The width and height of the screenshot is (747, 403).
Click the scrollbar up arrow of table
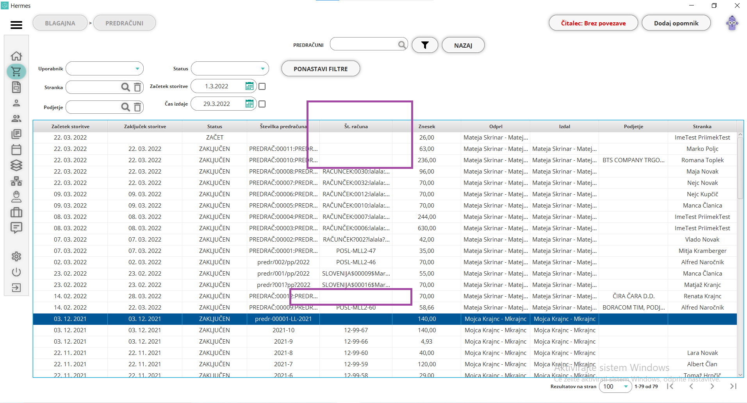(x=740, y=134)
